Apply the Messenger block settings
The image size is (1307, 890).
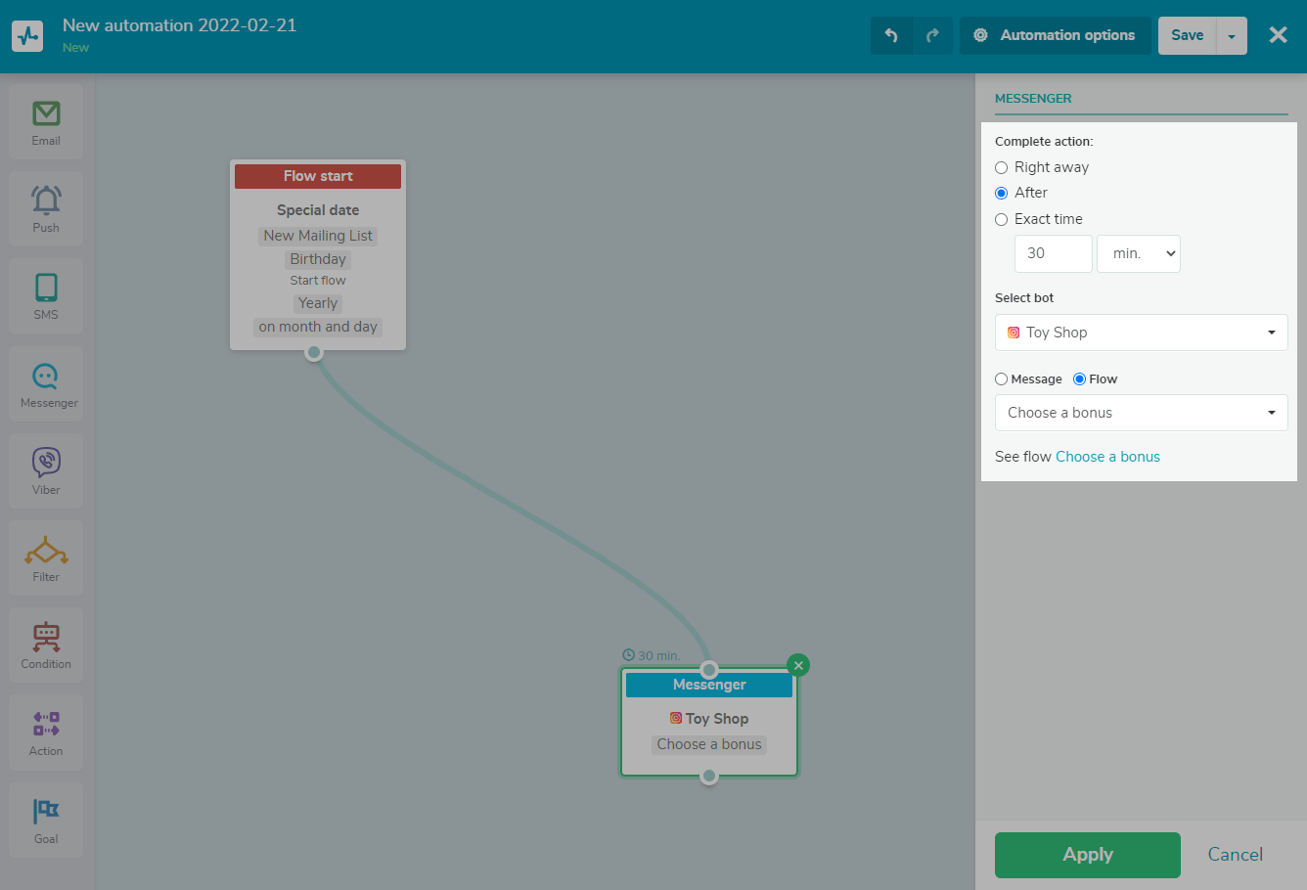(1087, 854)
